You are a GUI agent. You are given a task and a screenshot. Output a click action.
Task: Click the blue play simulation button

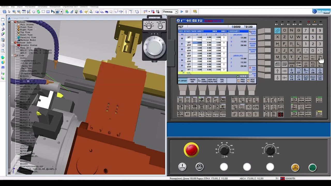182,12
